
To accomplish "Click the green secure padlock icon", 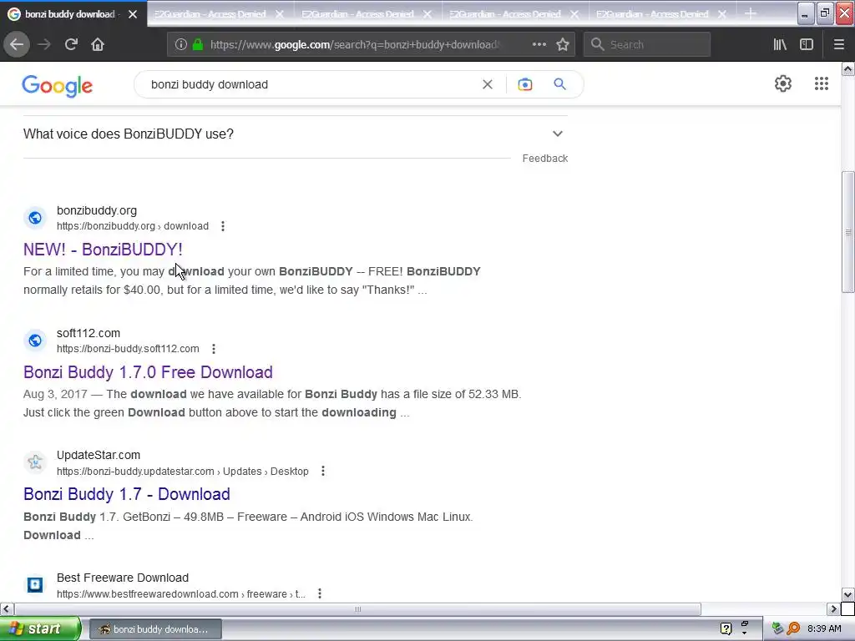I will point(198,45).
